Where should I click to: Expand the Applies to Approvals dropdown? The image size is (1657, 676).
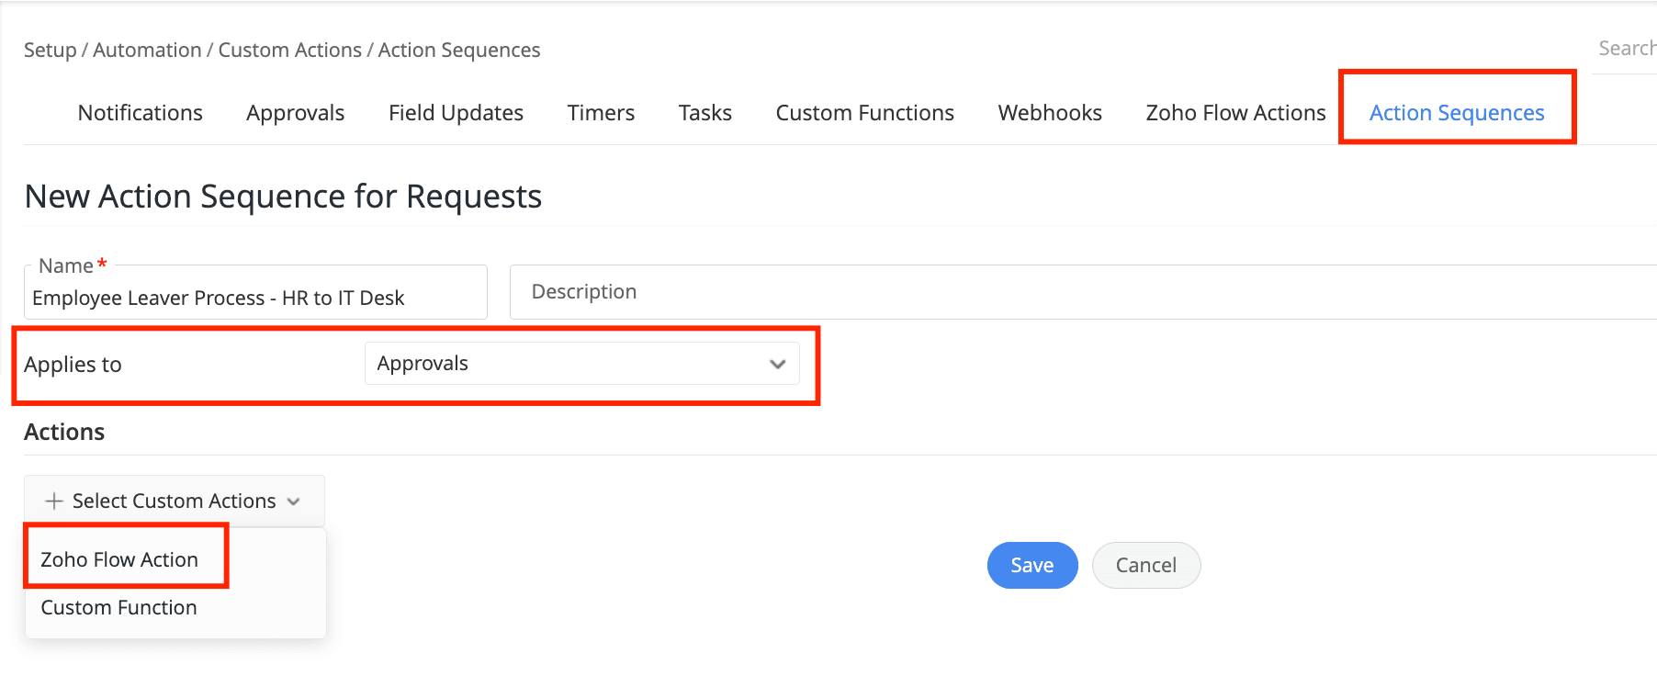(x=581, y=364)
